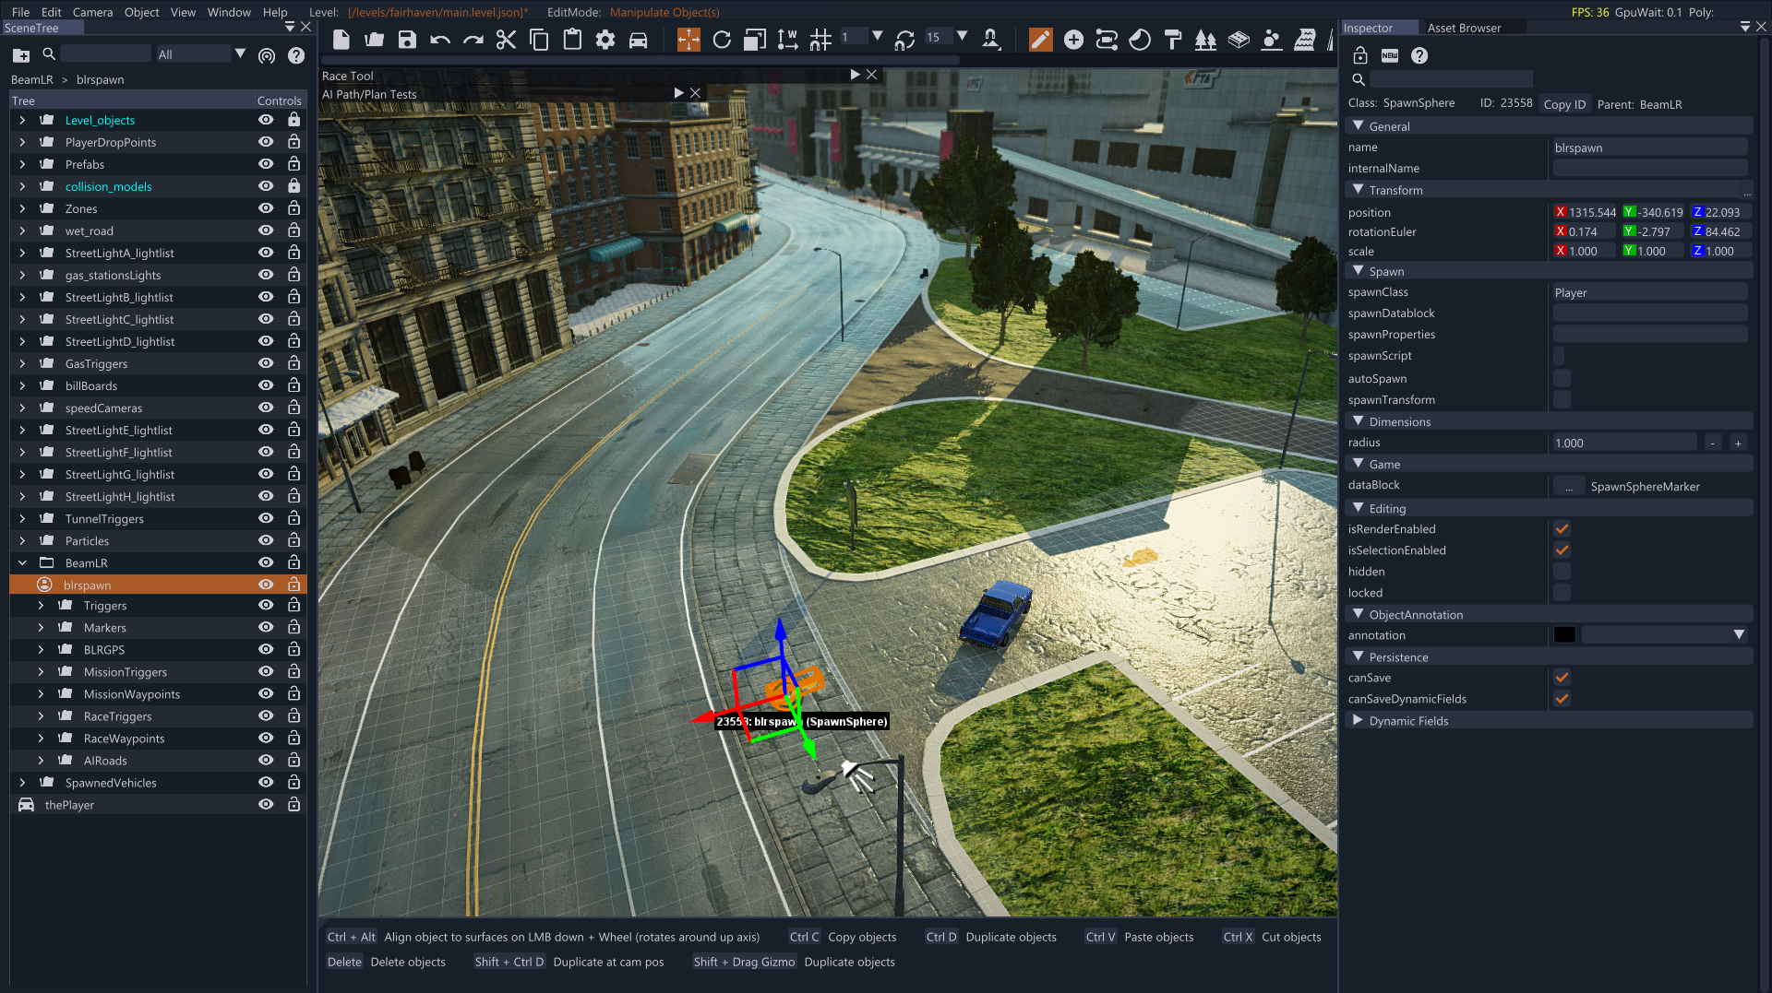Viewport: 1772px width, 993px height.
Task: Click the Create Object plus icon
Action: (1073, 40)
